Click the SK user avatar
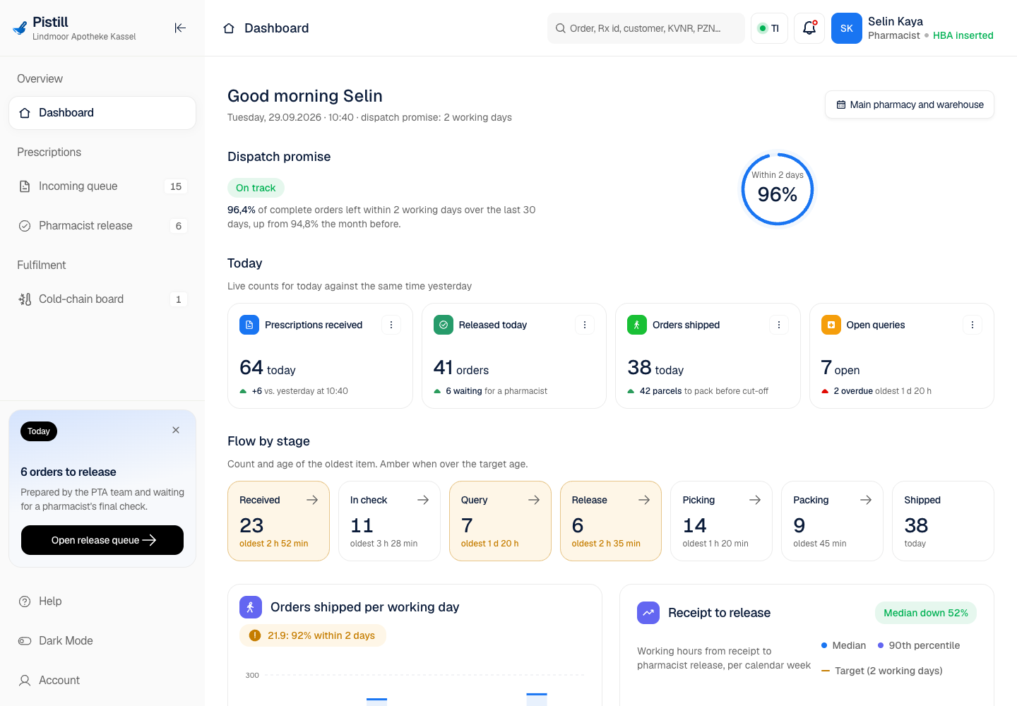Screen dimensions: 1017x706 click(847, 28)
